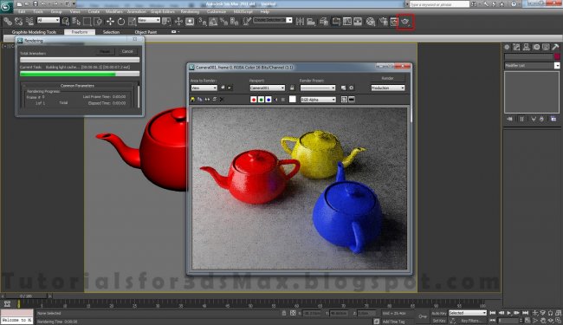Open the selection filter All dropdown
The width and height of the screenshot is (563, 325).
(x=49, y=21)
